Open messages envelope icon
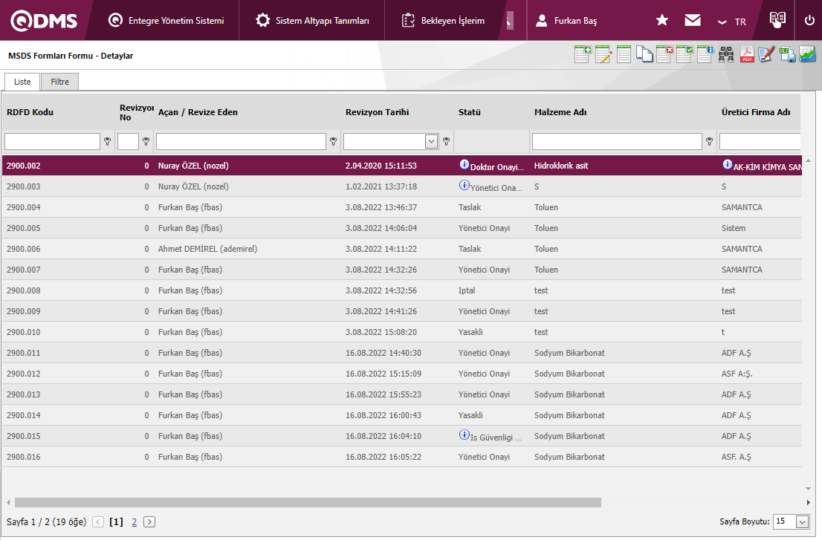This screenshot has width=822, height=540. click(693, 21)
